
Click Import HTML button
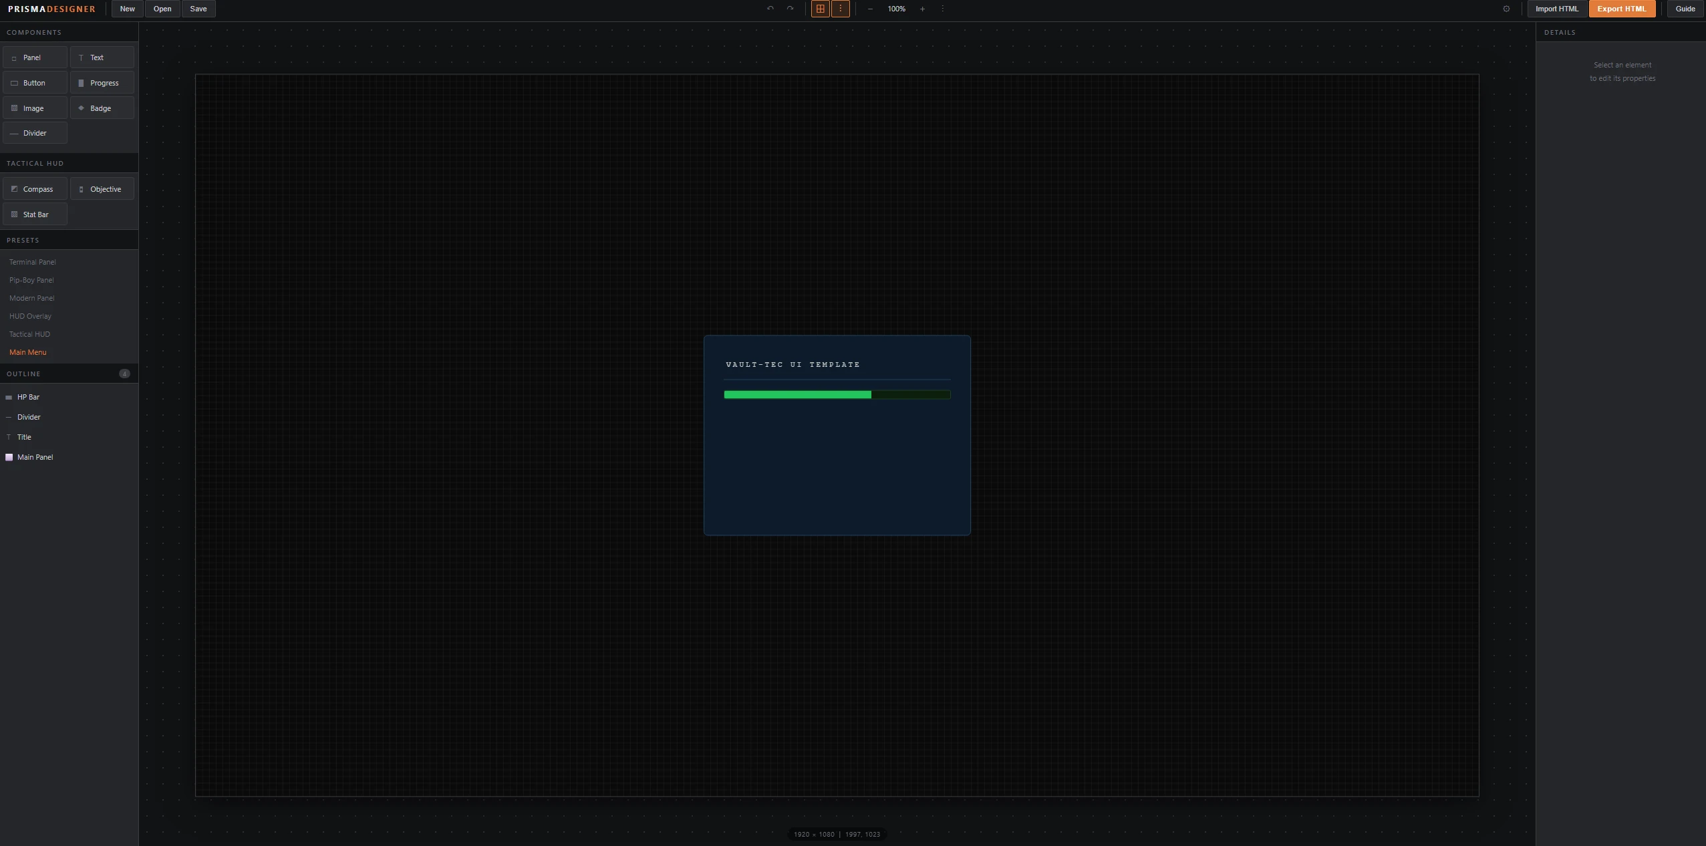click(x=1556, y=9)
